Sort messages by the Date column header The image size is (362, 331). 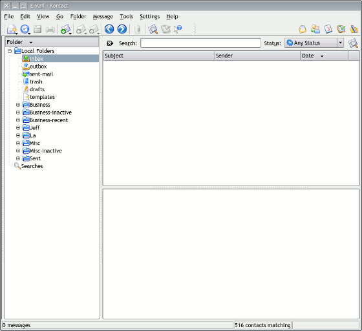(324, 56)
